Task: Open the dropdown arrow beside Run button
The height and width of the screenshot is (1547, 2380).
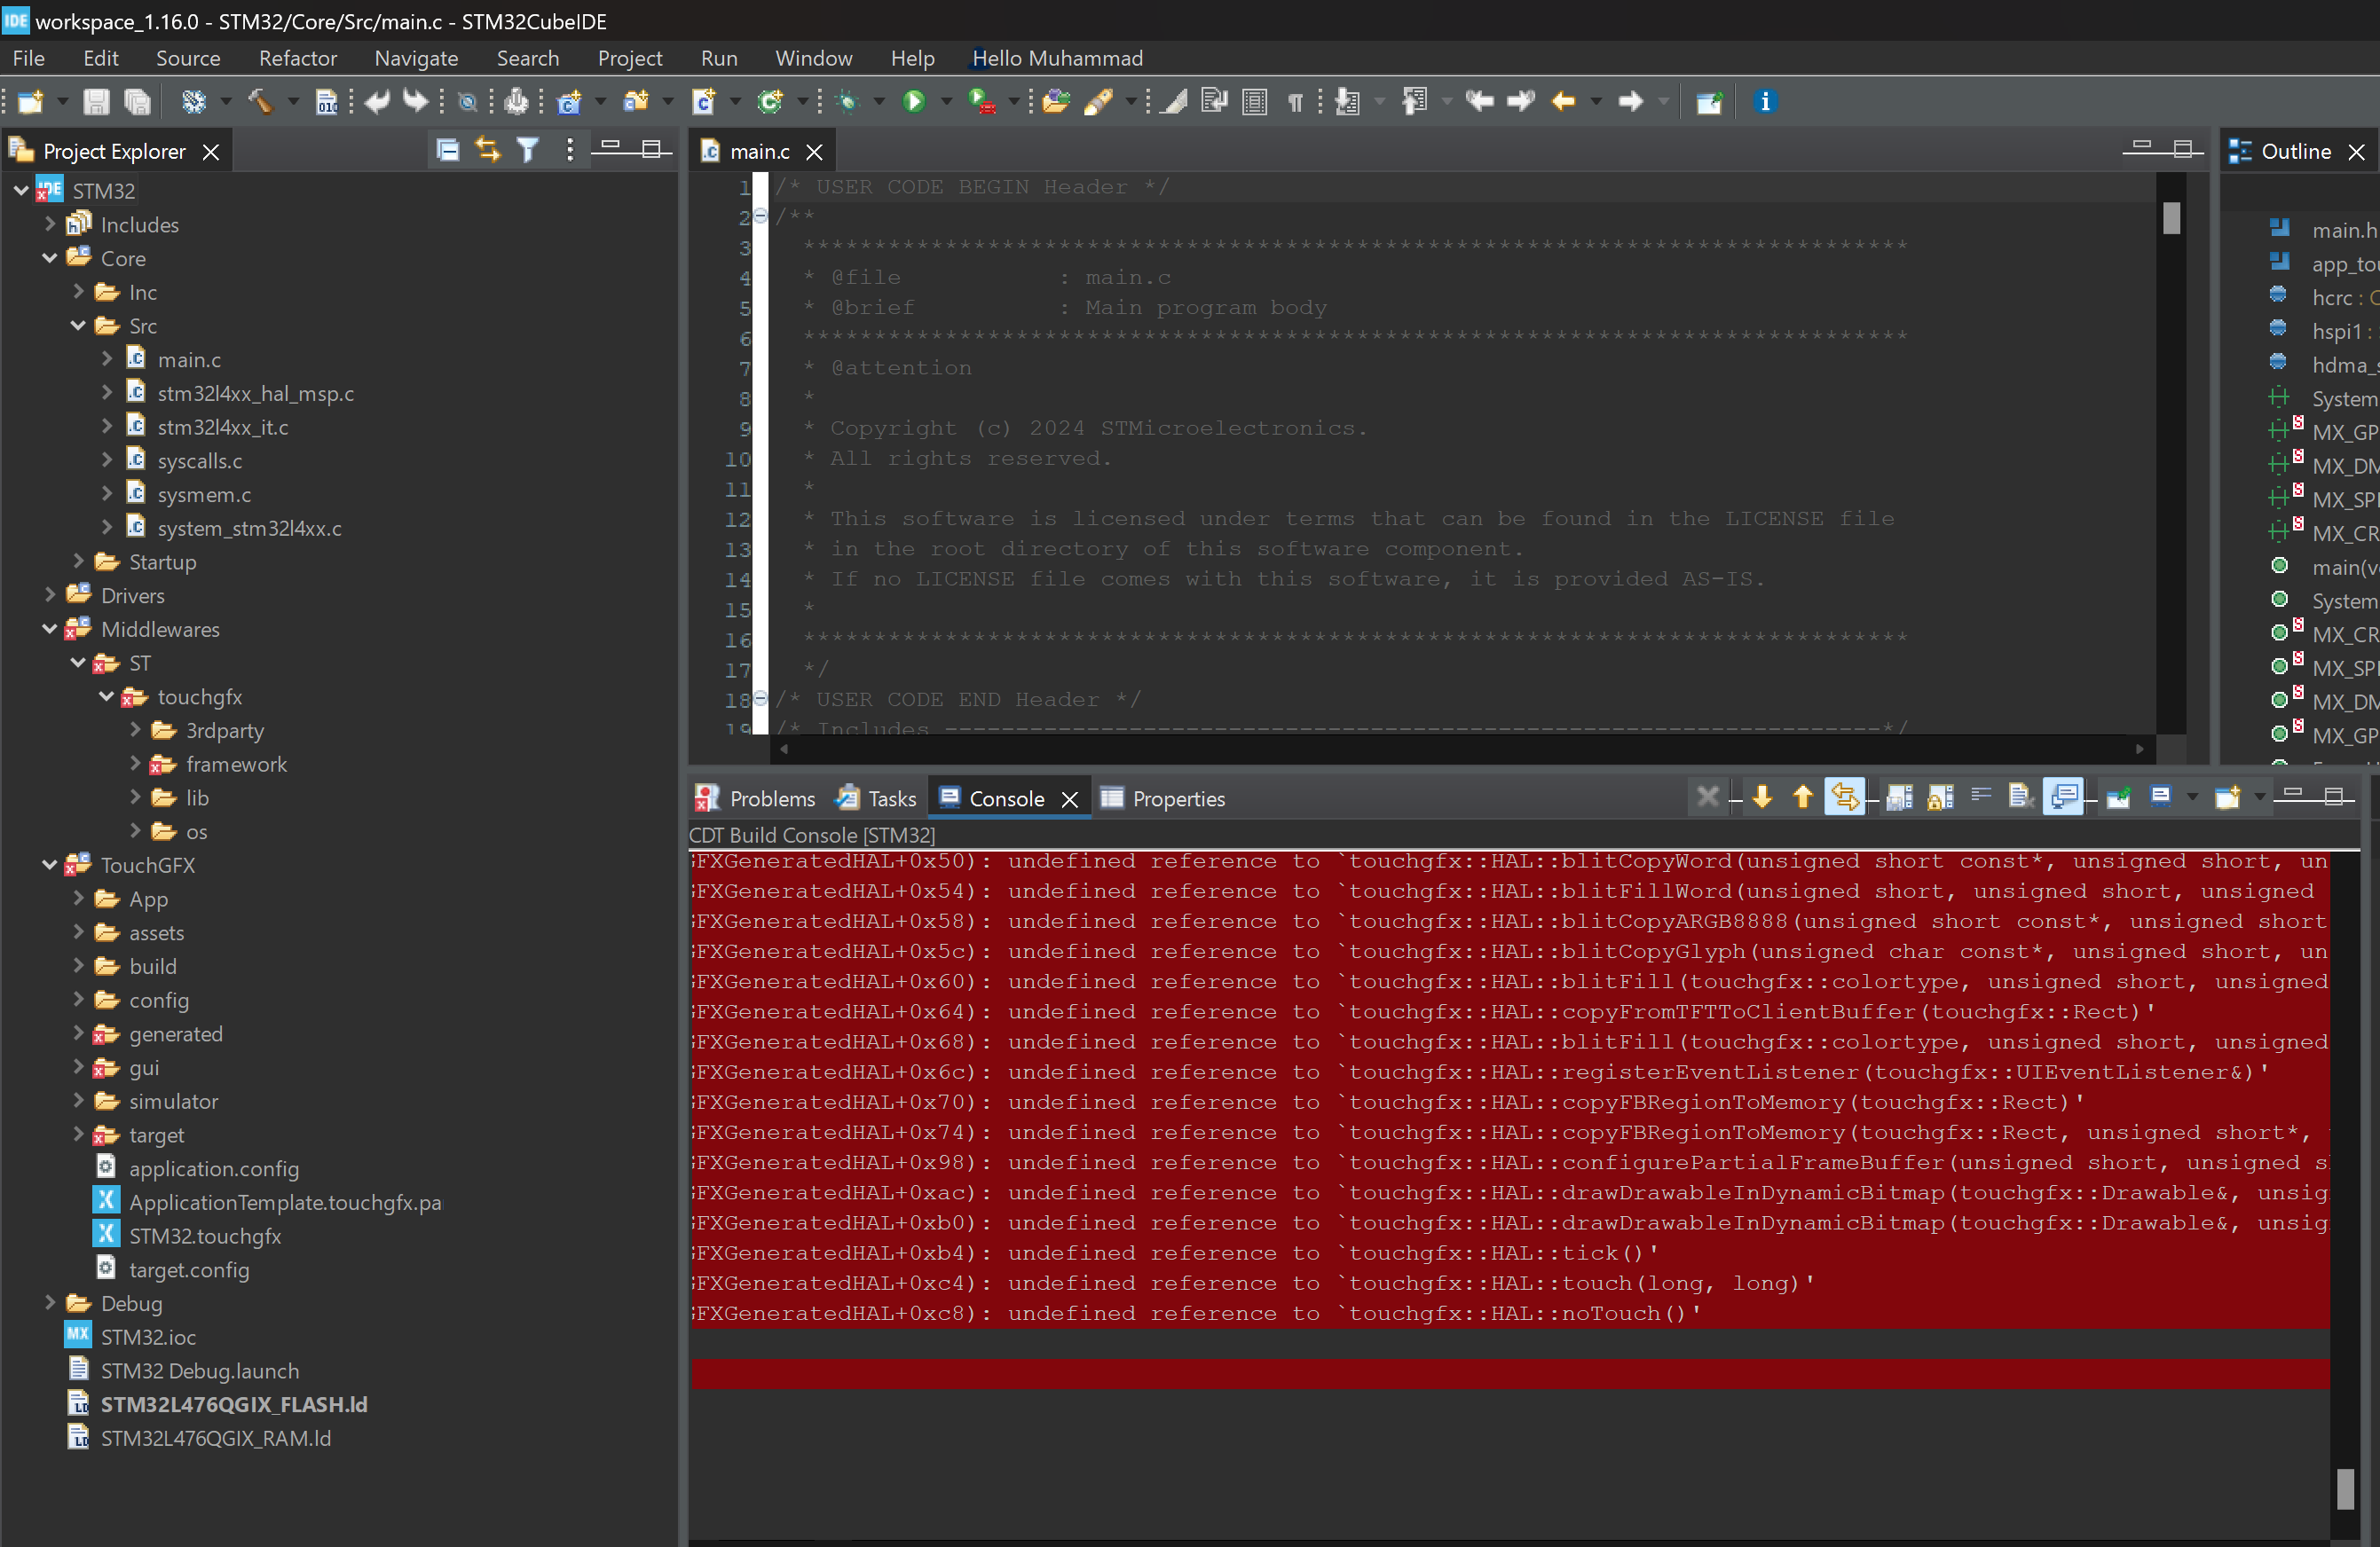Action: (946, 101)
